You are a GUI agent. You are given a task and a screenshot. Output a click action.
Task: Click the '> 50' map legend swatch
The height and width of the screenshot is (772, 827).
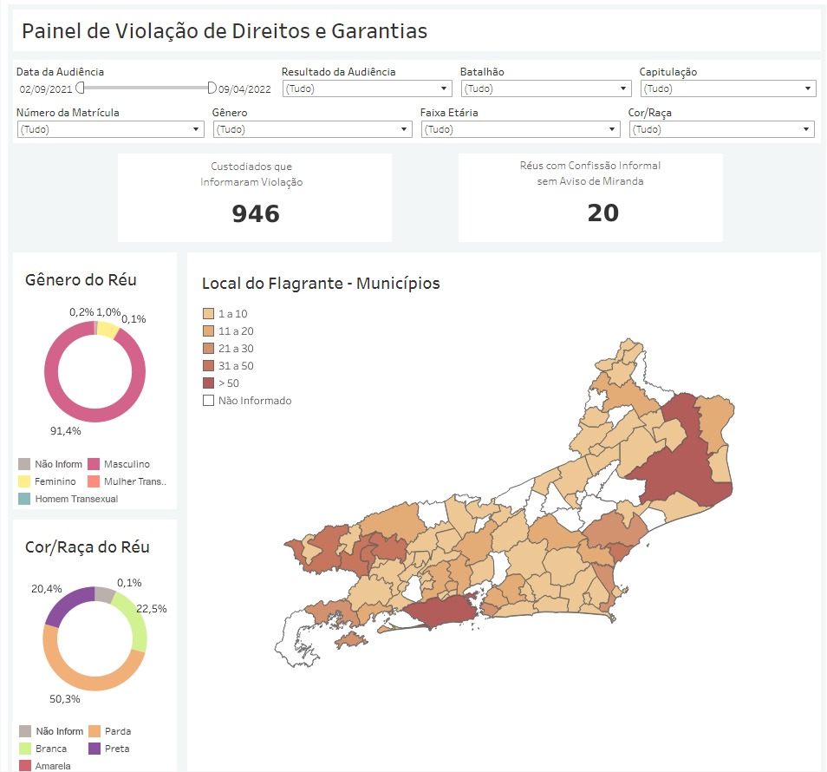[x=208, y=383]
